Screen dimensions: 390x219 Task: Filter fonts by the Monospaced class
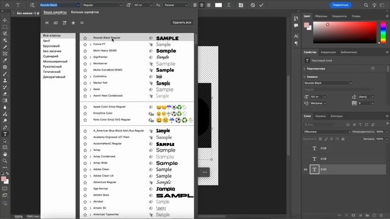(55, 61)
